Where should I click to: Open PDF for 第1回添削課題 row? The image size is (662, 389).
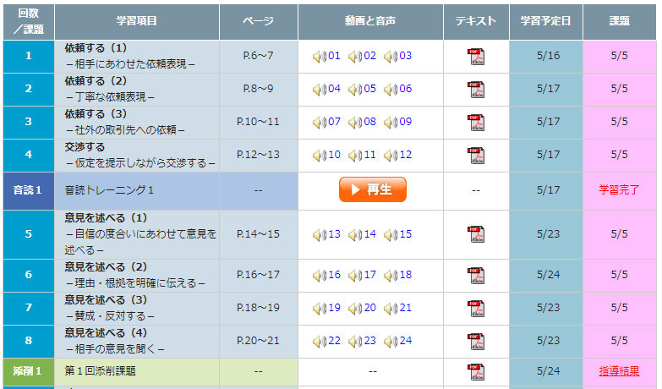pos(476,371)
